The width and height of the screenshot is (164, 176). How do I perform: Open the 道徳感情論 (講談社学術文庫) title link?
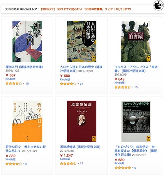tap(80, 147)
